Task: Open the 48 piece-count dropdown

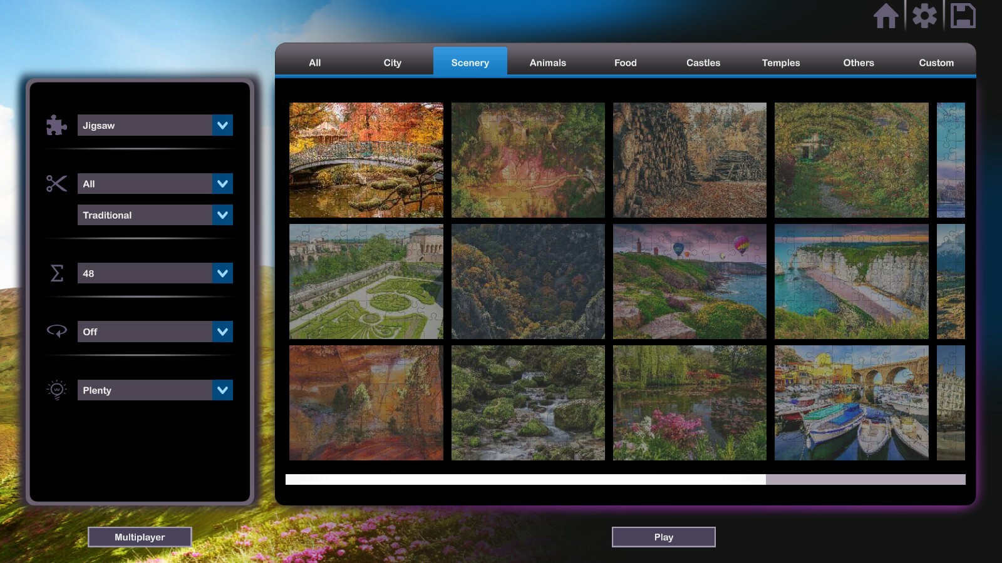Action: click(155, 273)
